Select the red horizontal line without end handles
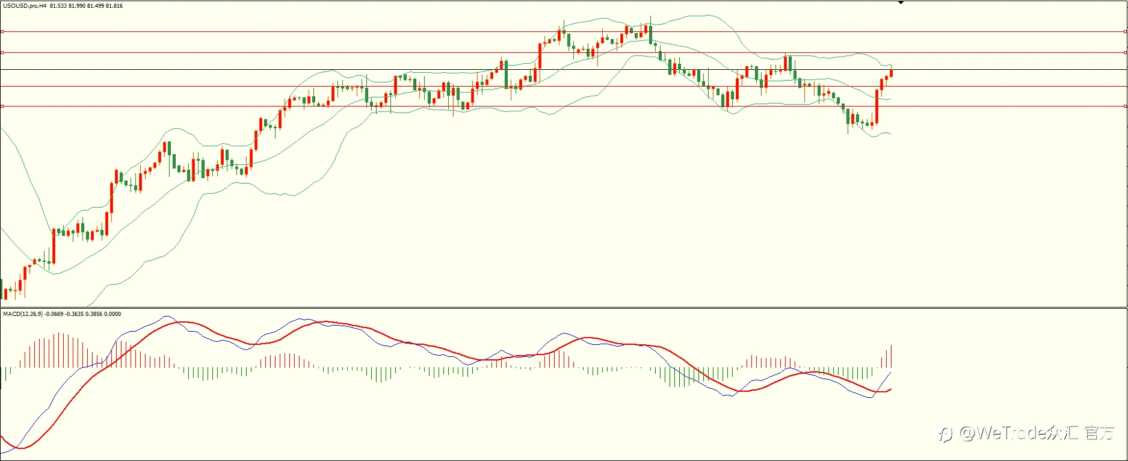The width and height of the screenshot is (1128, 461). 564,86
